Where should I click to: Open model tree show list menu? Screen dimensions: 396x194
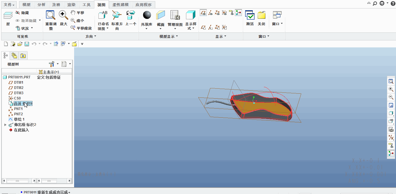(x=66, y=64)
